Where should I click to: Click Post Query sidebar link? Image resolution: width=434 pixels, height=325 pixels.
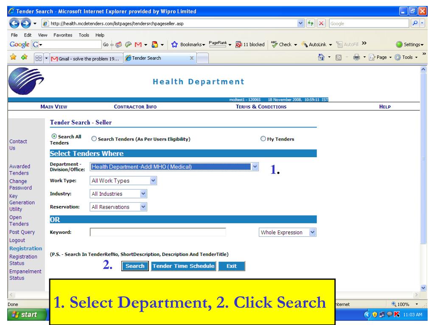pyautogui.click(x=22, y=232)
